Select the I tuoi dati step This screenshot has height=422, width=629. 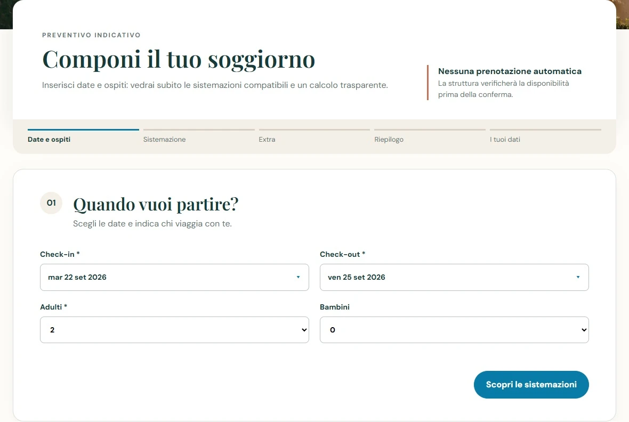click(545, 136)
